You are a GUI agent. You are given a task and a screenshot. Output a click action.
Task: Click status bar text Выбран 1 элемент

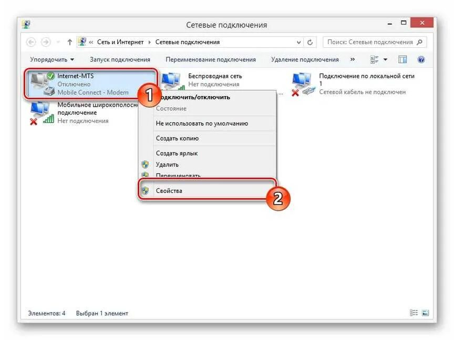(102, 313)
